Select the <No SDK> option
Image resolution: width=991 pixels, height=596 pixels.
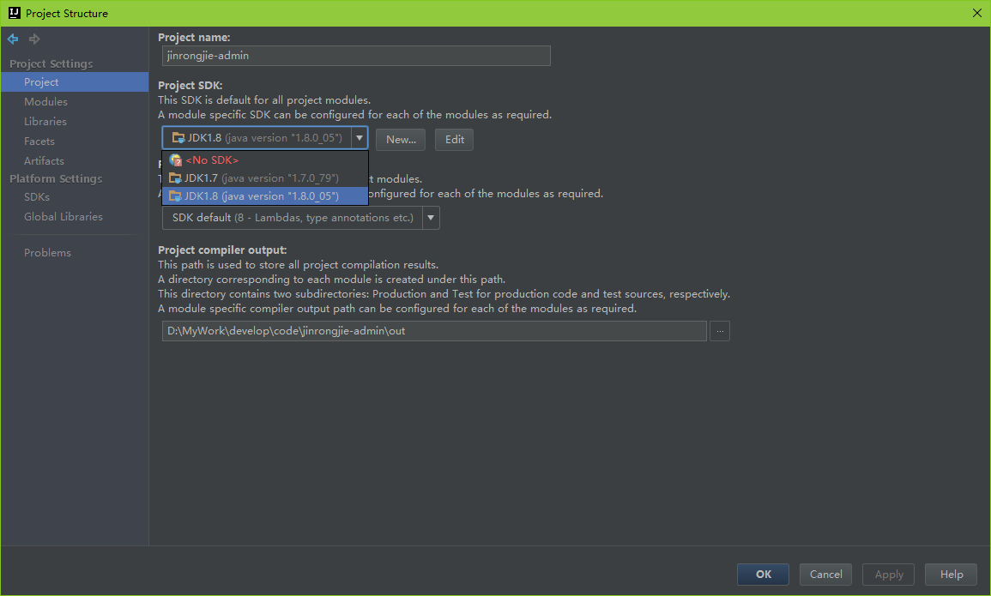click(211, 160)
